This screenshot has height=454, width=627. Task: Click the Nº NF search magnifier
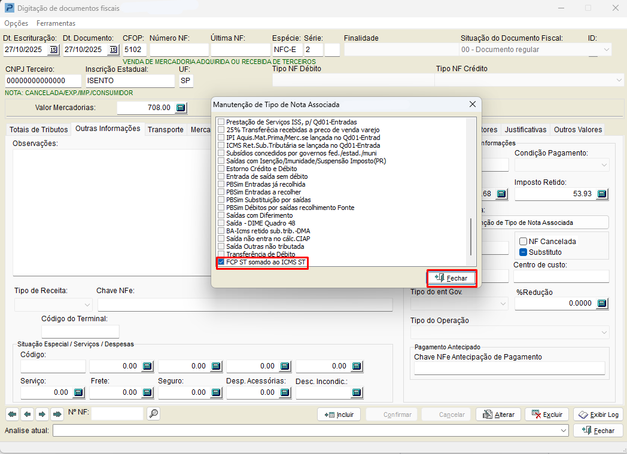(x=153, y=413)
